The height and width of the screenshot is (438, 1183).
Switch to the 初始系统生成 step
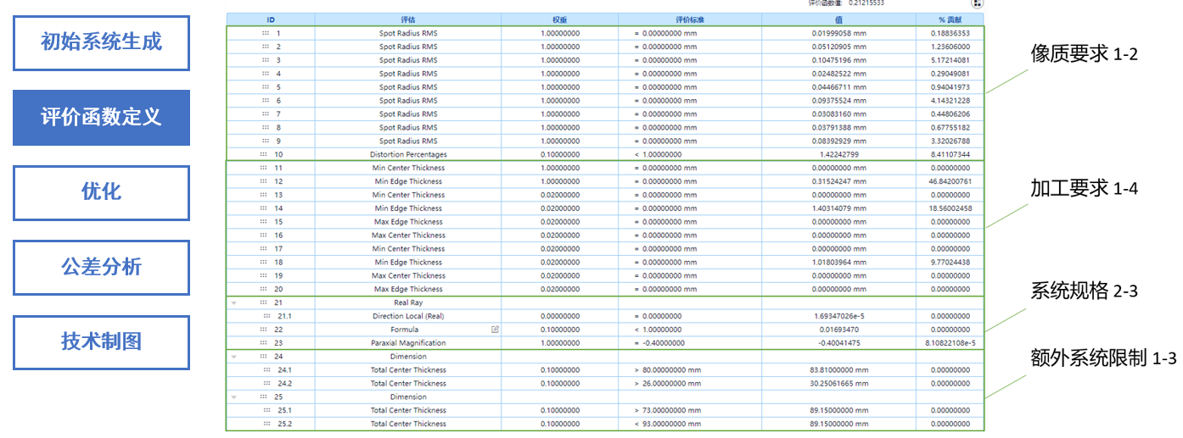click(x=101, y=42)
